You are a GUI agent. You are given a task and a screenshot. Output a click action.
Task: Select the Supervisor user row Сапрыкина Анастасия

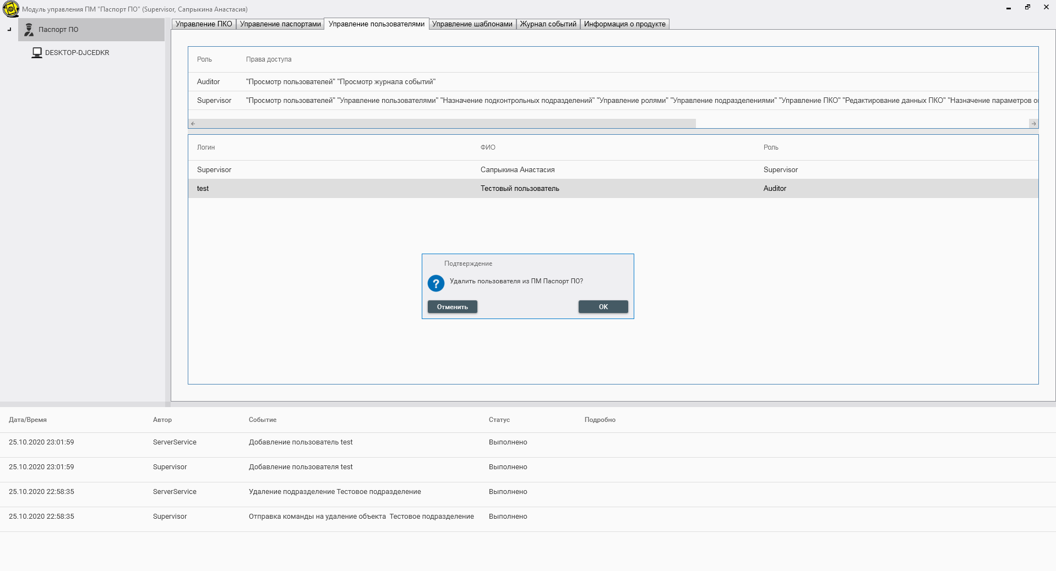pos(517,170)
